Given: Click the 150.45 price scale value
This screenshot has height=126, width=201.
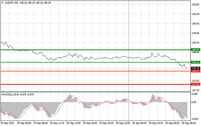Looking at the screenshot, I should click(x=196, y=14).
